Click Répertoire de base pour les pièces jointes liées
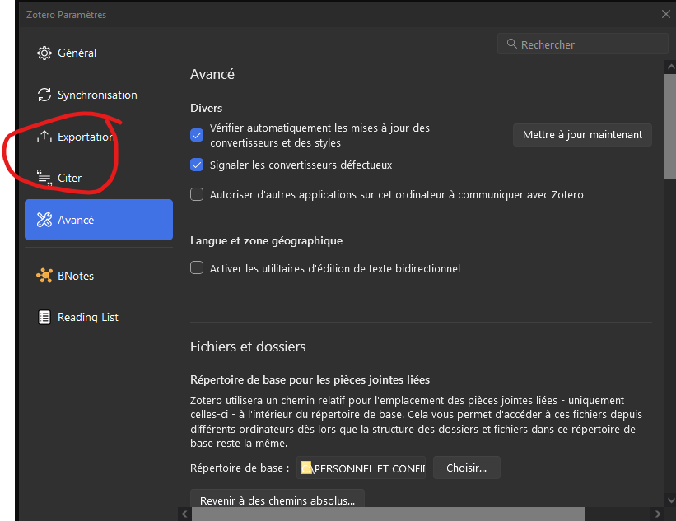The height and width of the screenshot is (521, 676). (310, 379)
